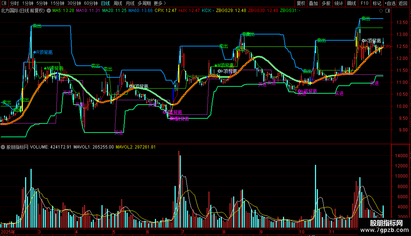This screenshot has height=236, width=411.
Task: Click the ZBGS30: 12.48 indicator value
Action: pyautogui.click(x=263, y=11)
